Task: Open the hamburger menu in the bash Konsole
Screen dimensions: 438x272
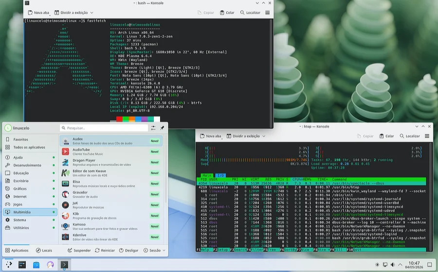Action: (267, 13)
